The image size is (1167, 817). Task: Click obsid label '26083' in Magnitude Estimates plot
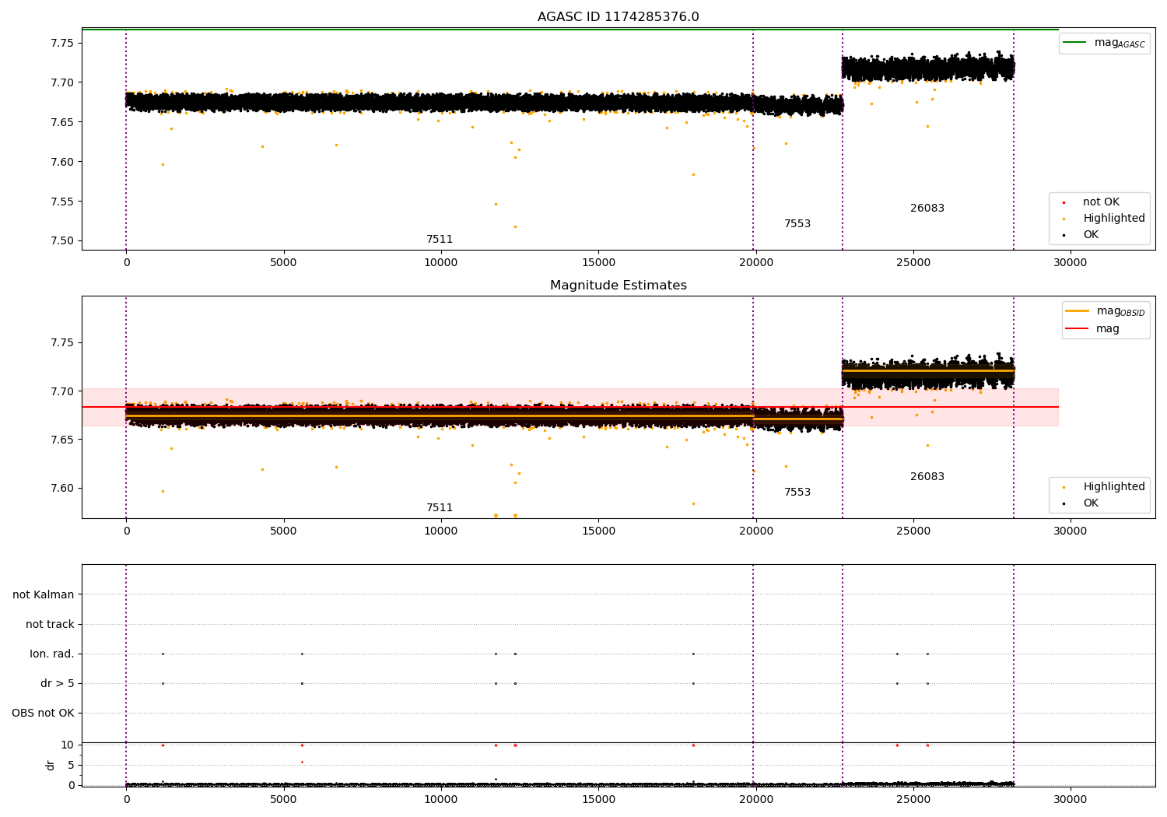click(x=927, y=477)
